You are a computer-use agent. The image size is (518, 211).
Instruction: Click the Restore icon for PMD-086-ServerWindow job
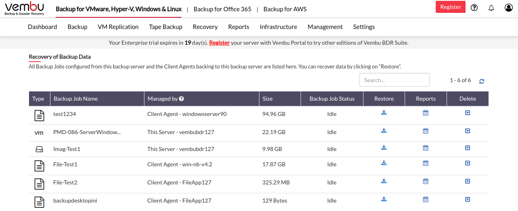[x=384, y=130]
